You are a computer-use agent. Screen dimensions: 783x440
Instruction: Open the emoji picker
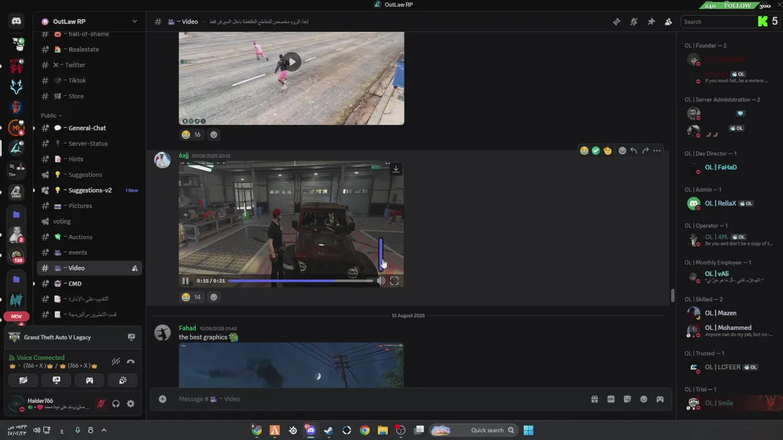click(644, 399)
